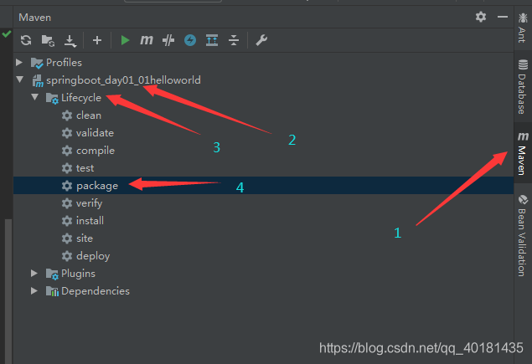This screenshot has height=364, width=532.
Task: Click gear icon beside validate
Action: [x=67, y=133]
